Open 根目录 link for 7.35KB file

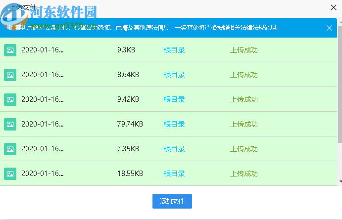tap(174, 149)
